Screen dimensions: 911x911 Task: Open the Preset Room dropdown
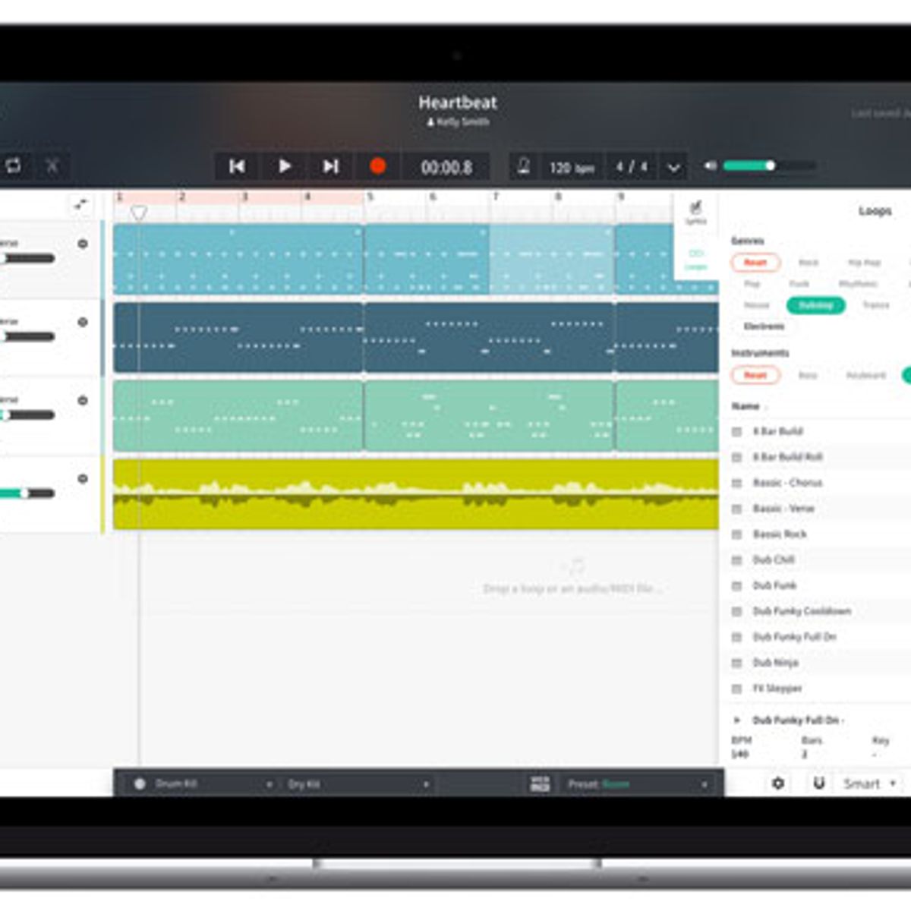pos(638,784)
